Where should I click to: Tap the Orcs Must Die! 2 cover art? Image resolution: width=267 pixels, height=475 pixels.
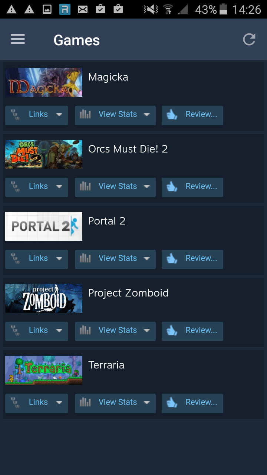[44, 154]
